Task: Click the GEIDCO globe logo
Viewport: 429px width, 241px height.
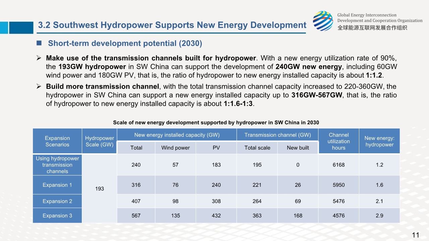Action: click(323, 21)
